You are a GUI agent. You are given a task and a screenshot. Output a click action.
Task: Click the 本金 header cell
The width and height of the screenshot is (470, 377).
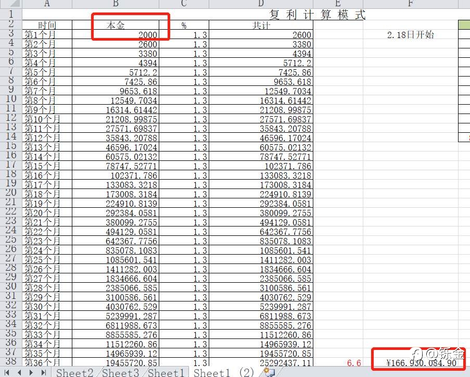tap(116, 25)
